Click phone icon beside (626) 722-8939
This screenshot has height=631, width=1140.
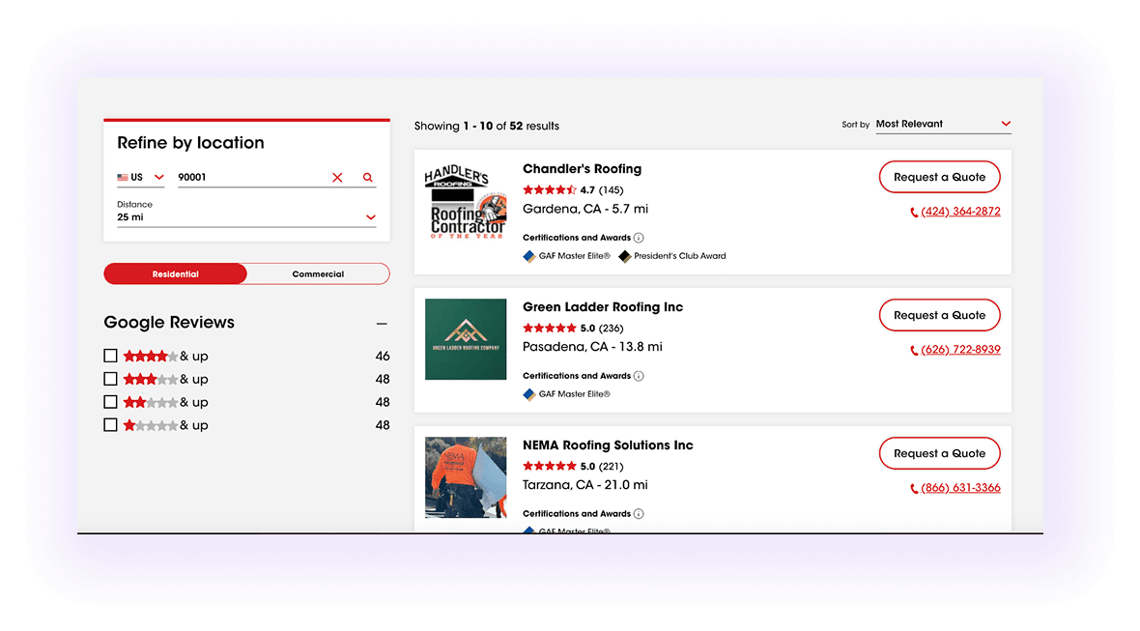coord(914,351)
